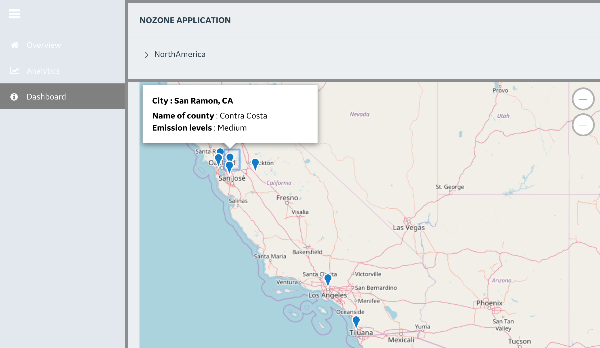Expand the NorthAmerica chevron

[146, 55]
